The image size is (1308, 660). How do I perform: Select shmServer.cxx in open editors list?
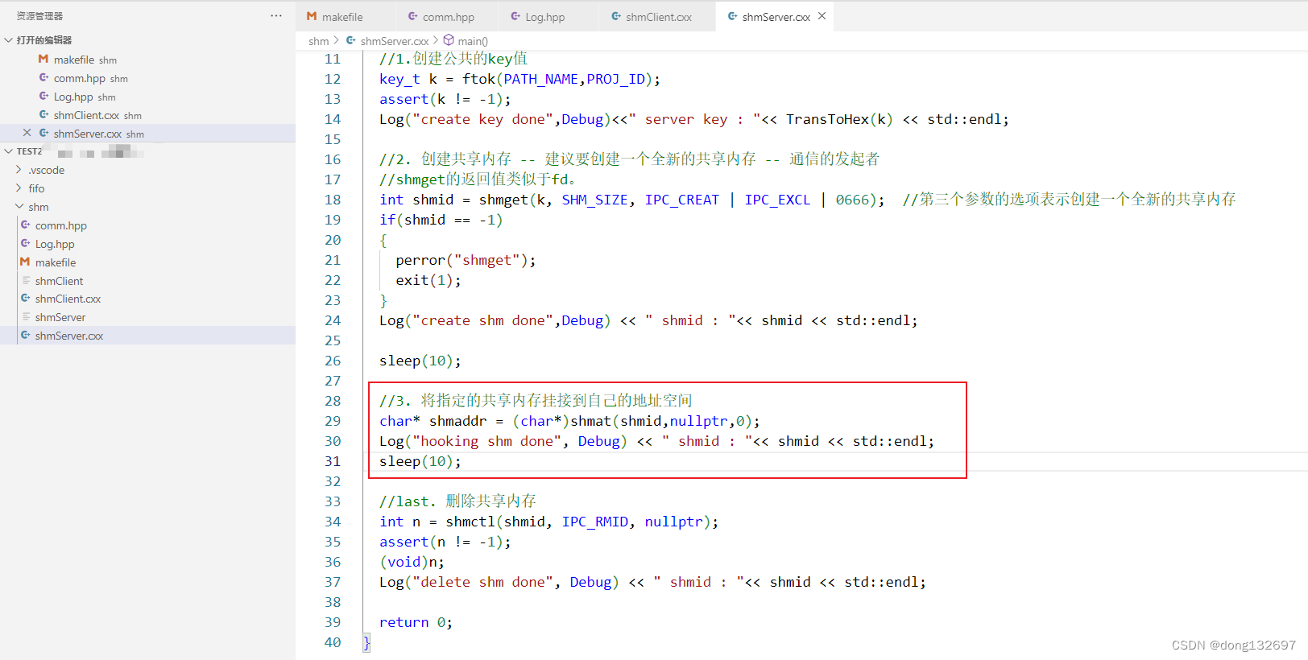[x=147, y=134]
